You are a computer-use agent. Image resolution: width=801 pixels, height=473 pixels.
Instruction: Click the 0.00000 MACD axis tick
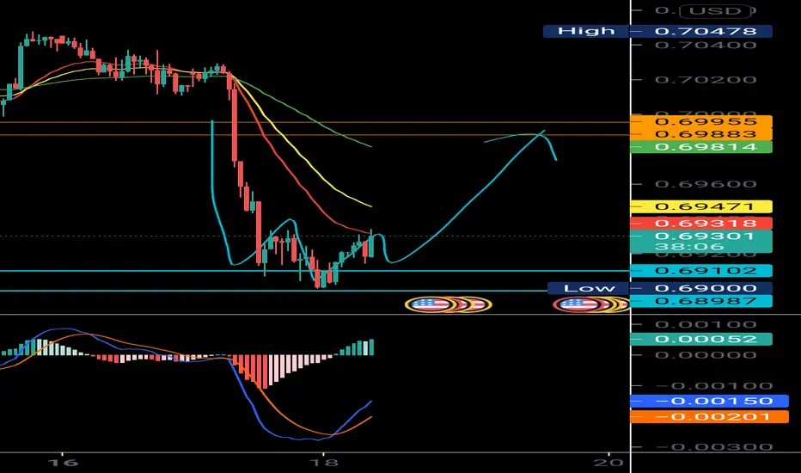click(706, 355)
